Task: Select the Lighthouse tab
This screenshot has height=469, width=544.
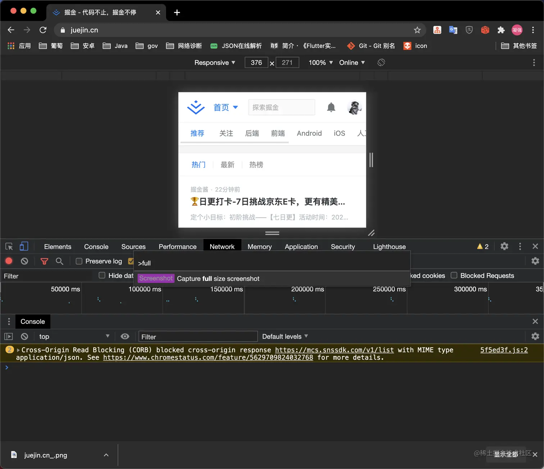Action: [x=389, y=247]
